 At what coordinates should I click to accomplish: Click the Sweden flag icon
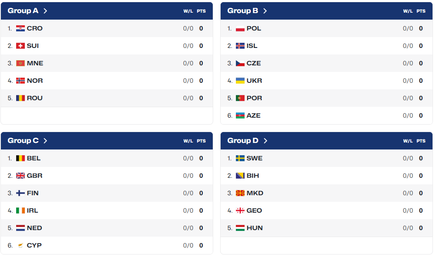pyautogui.click(x=240, y=159)
